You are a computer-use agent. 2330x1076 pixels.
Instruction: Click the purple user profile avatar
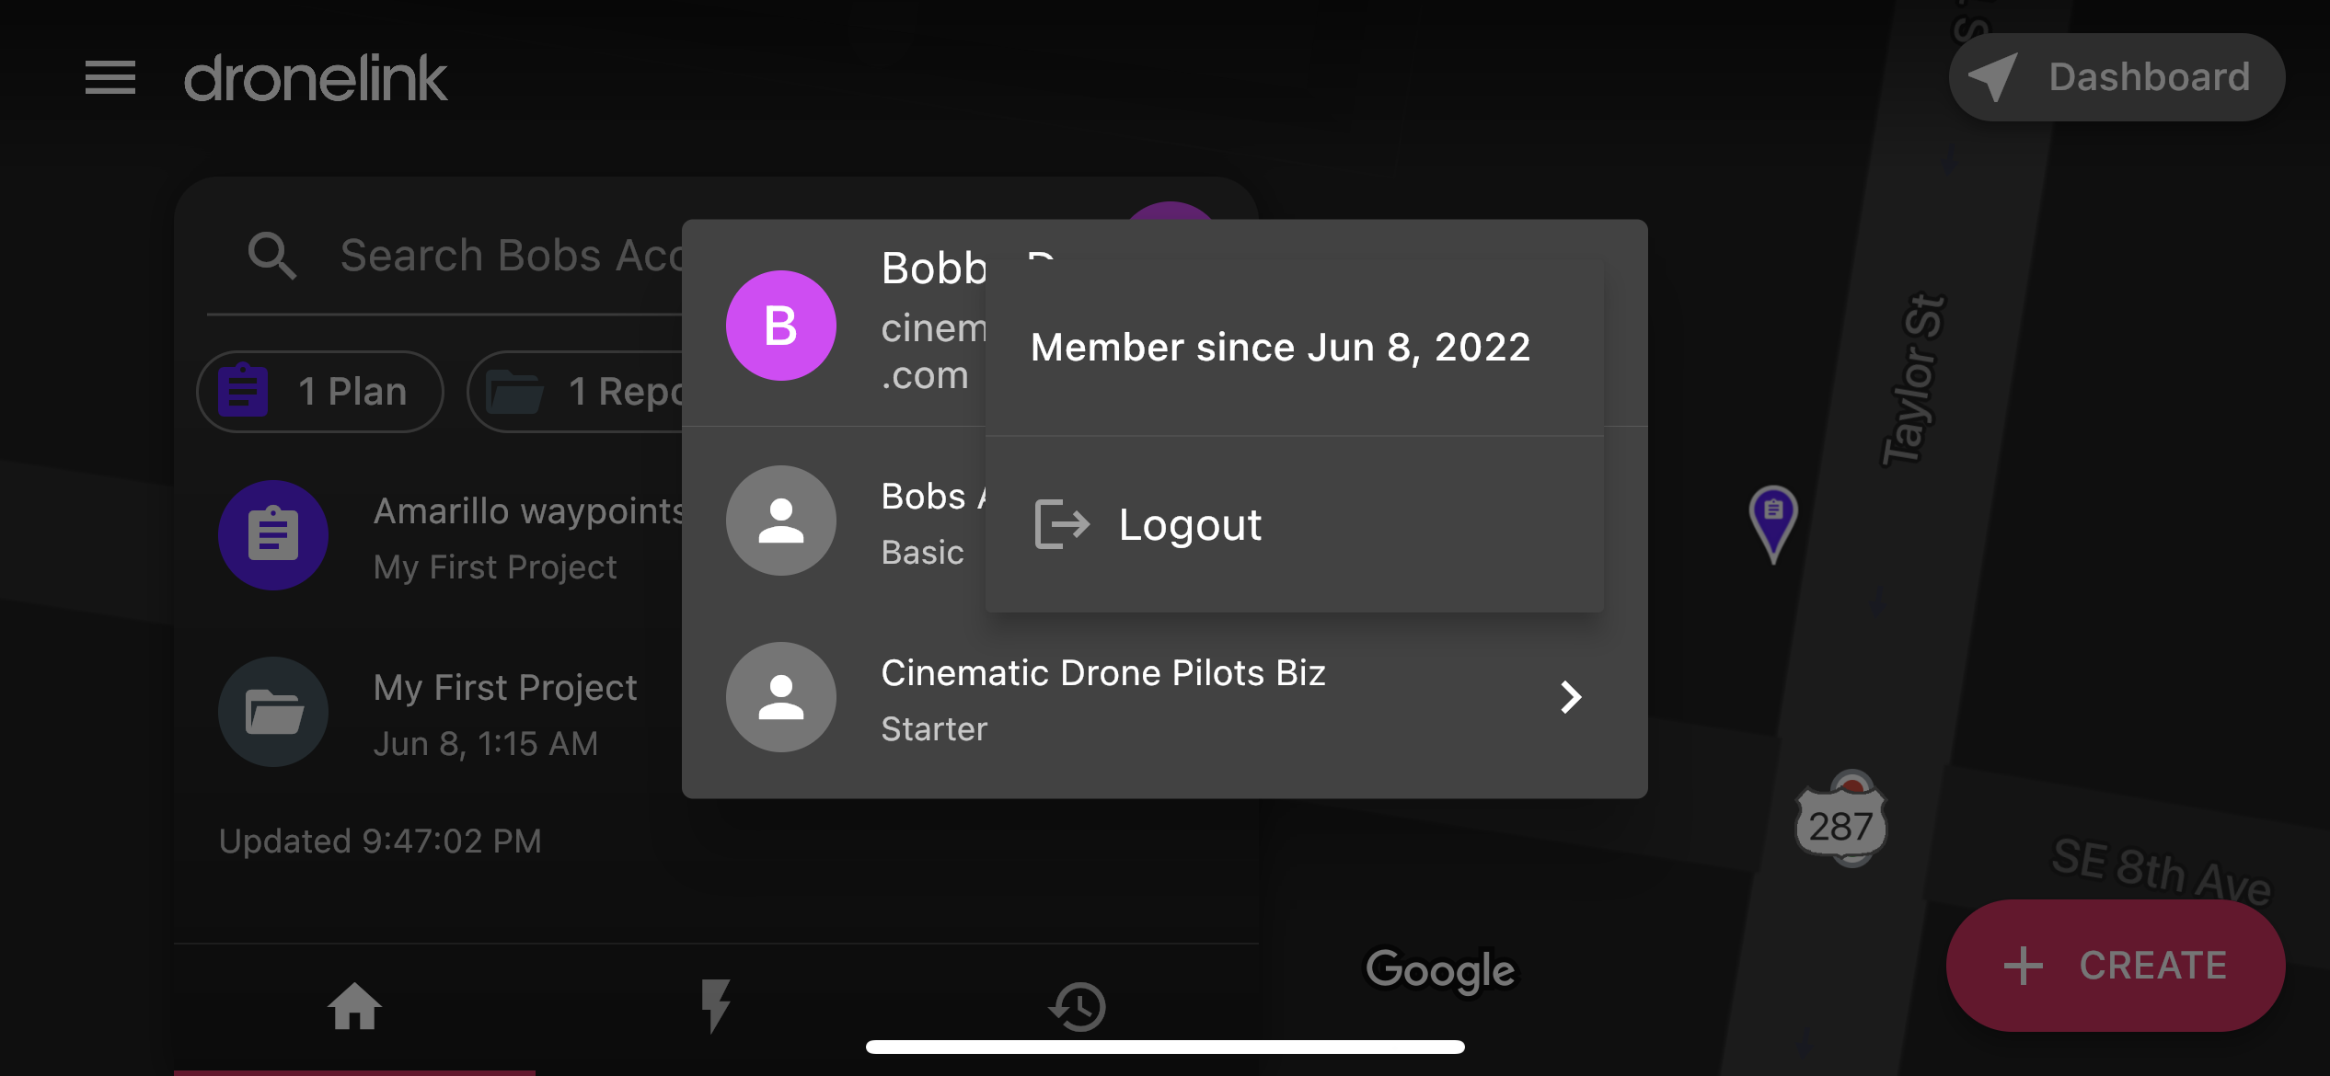tap(781, 324)
